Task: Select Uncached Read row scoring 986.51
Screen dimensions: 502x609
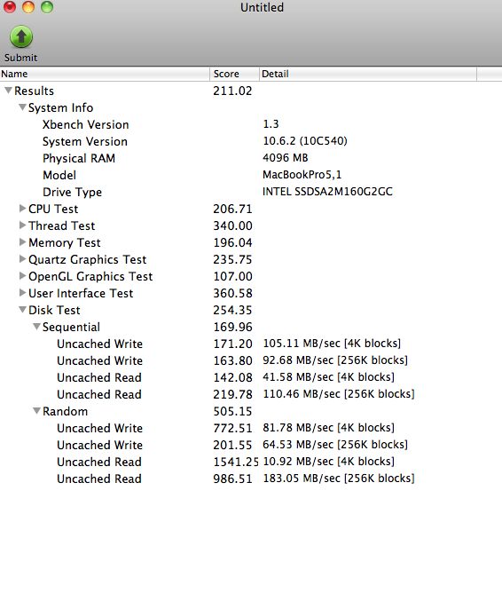Action: [251, 478]
